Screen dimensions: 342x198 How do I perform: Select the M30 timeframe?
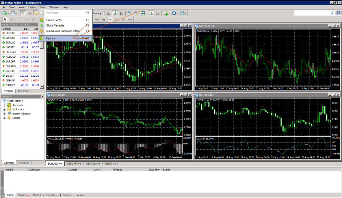pyautogui.click(x=97, y=20)
